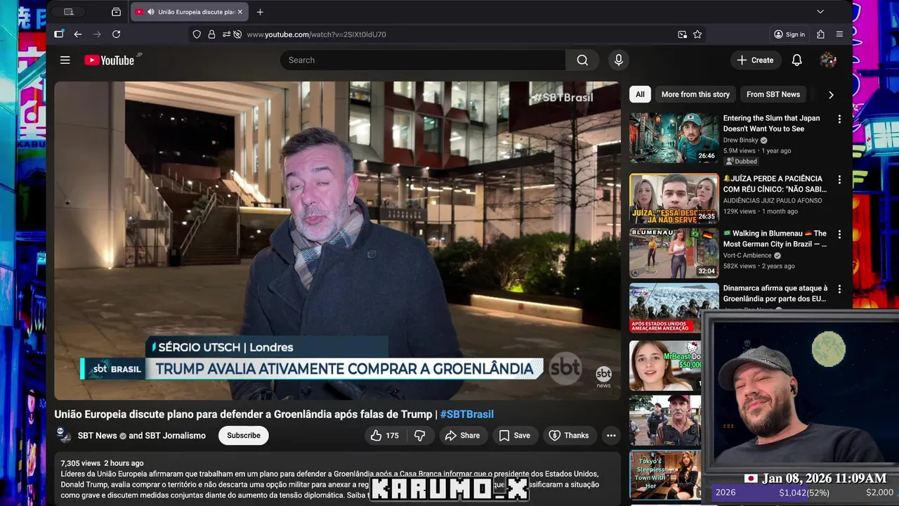The height and width of the screenshot is (506, 899).
Task: Click '7,305 views 2 hours ago' text
Action: [103, 463]
